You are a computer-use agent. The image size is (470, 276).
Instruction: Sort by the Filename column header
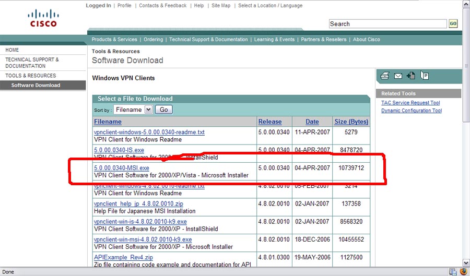click(x=108, y=122)
